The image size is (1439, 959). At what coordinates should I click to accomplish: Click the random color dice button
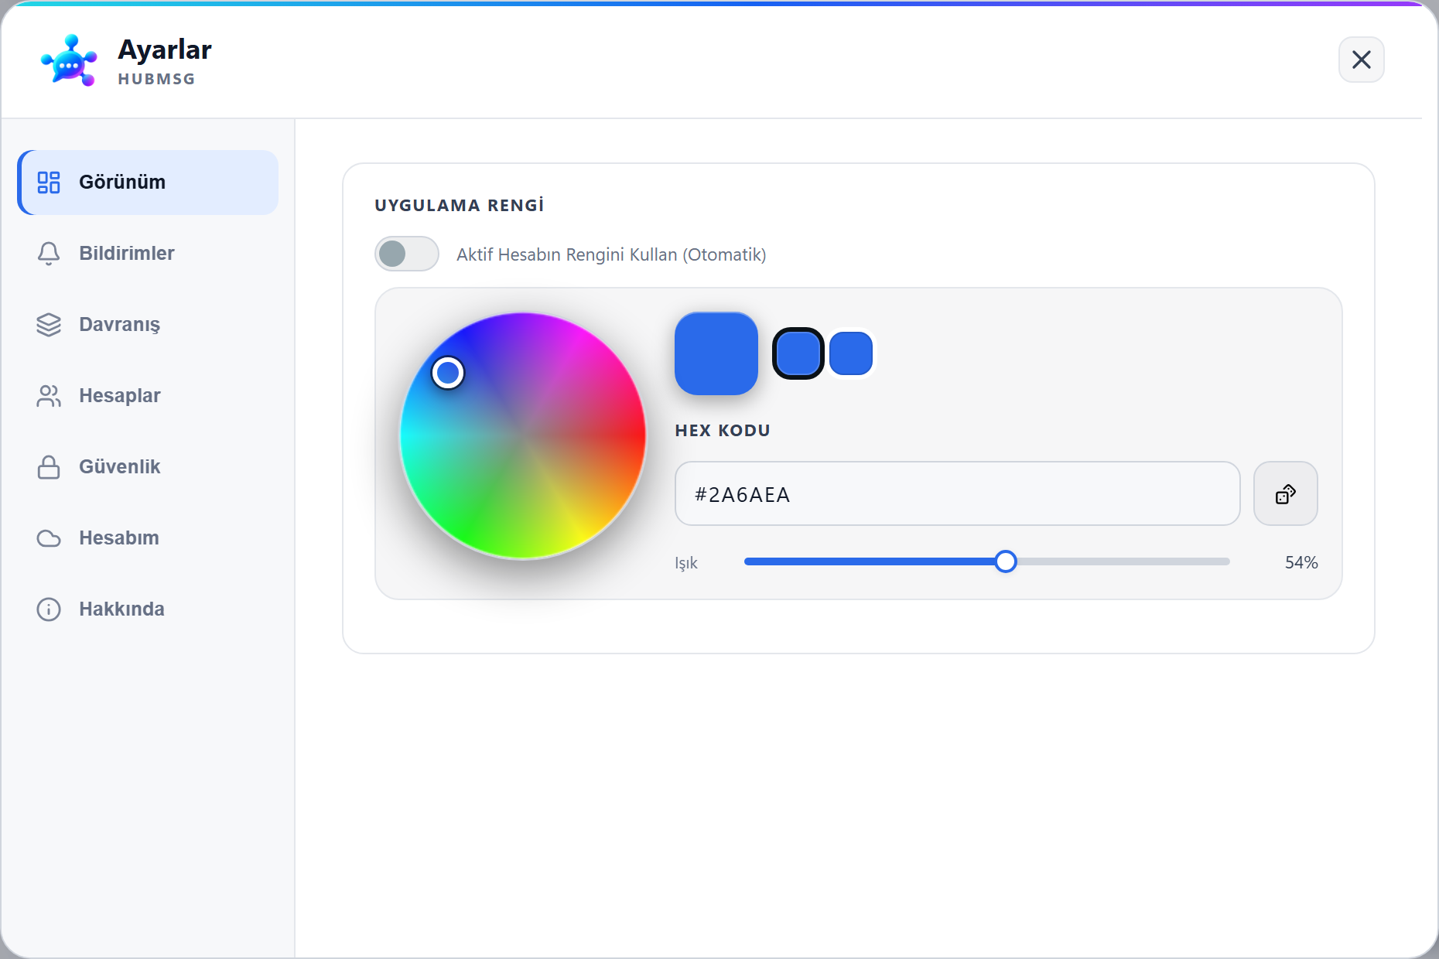pos(1285,493)
